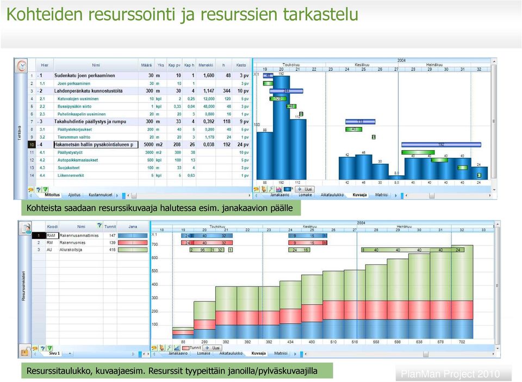Click the resource register document icon
522x382 pixels.
pos(26,228)
